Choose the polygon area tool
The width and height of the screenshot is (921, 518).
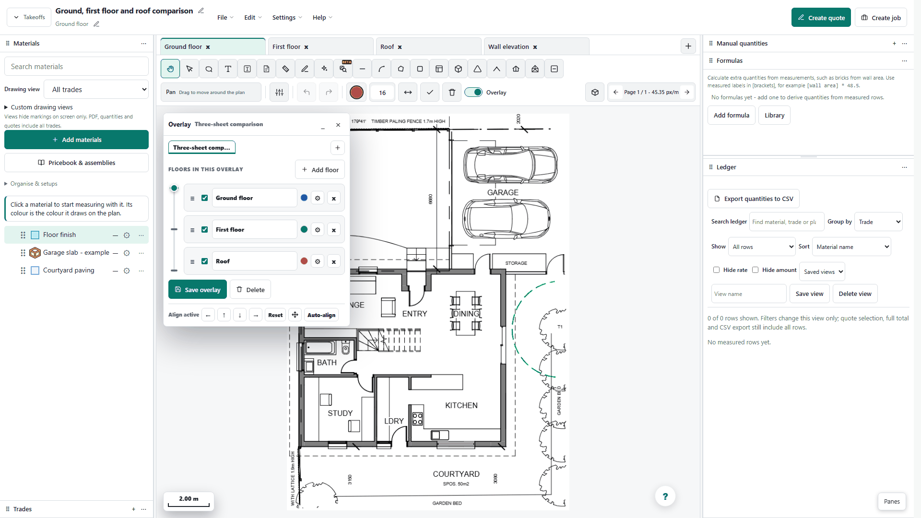pos(401,69)
